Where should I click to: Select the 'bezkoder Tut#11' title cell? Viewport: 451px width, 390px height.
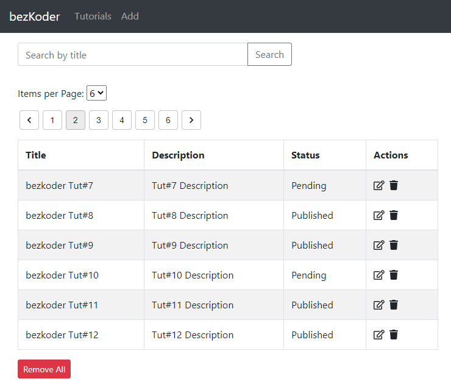click(x=81, y=305)
